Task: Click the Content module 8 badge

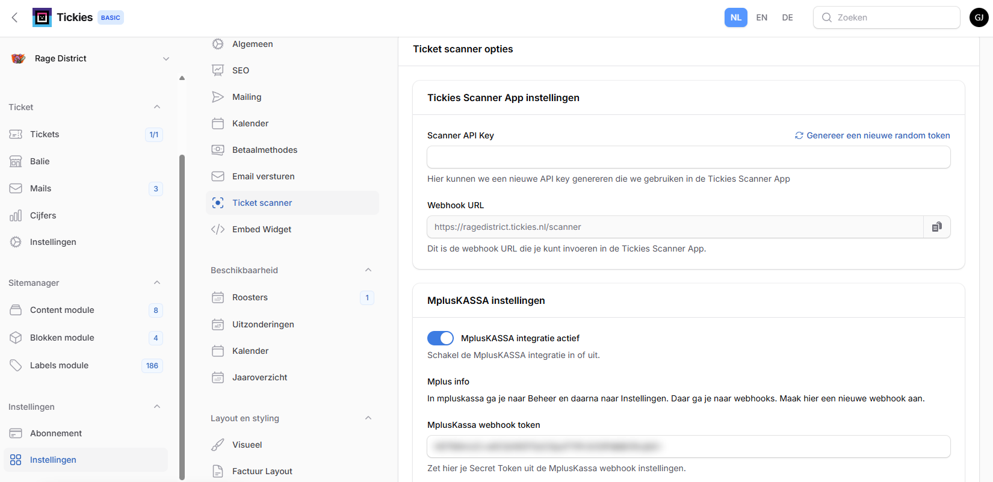Action: [x=156, y=311]
